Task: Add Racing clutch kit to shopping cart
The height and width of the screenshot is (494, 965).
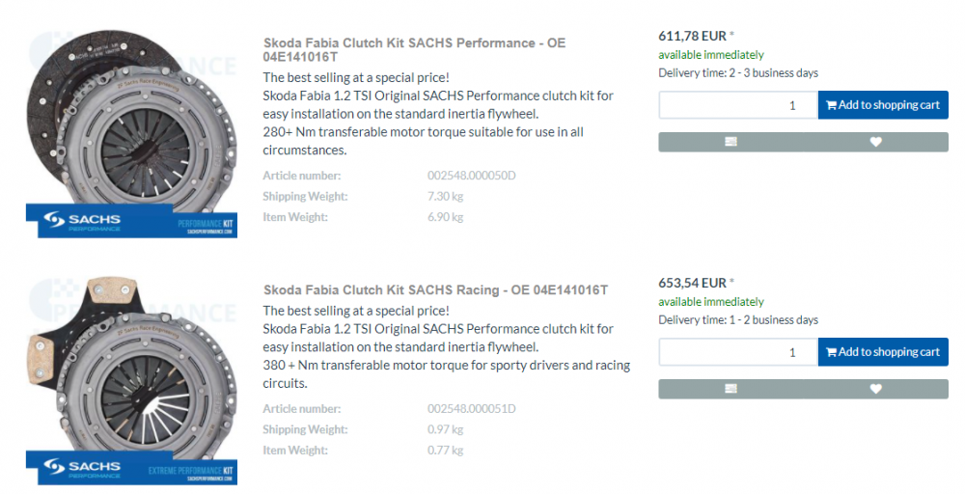Action: [x=883, y=352]
